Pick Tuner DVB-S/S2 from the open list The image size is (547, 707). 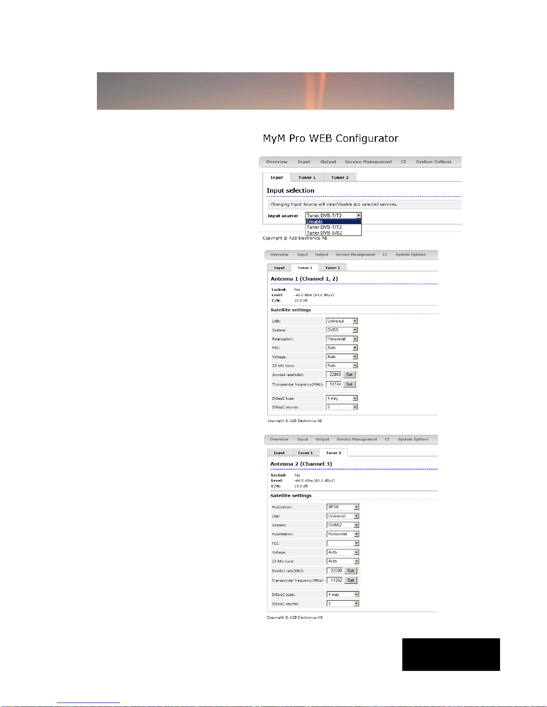(333, 233)
